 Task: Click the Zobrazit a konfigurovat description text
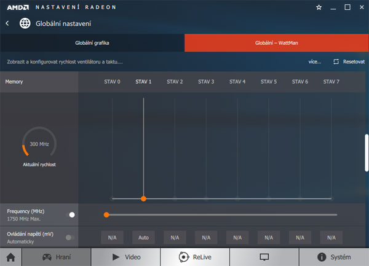pyautogui.click(x=65, y=62)
